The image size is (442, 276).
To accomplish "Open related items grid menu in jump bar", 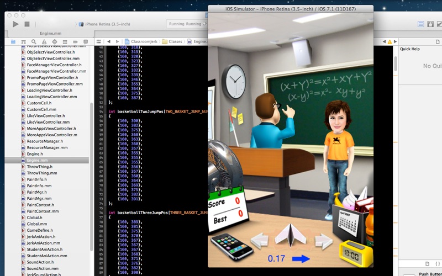I will [x=98, y=41].
